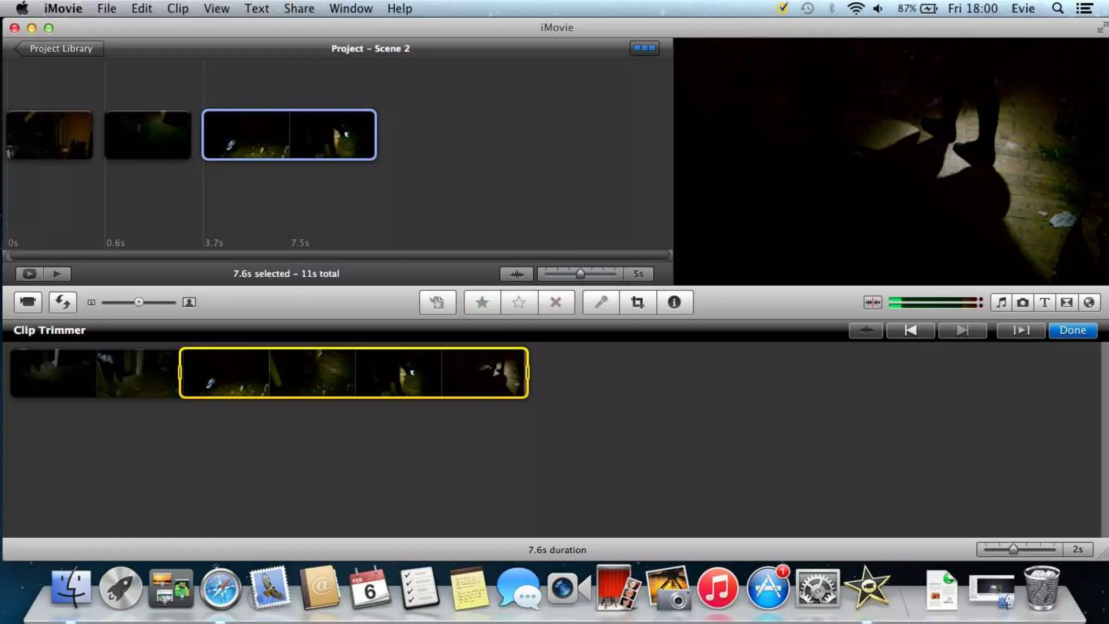The image size is (1109, 624).
Task: Move selection to next clip in trimmer
Action: (x=962, y=330)
